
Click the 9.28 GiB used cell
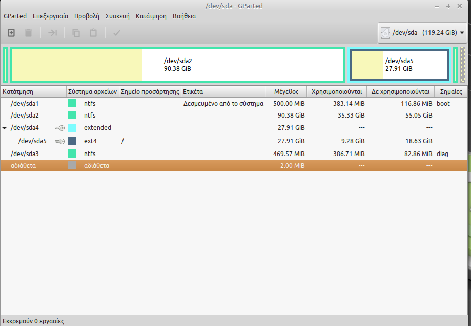pyautogui.click(x=353, y=141)
